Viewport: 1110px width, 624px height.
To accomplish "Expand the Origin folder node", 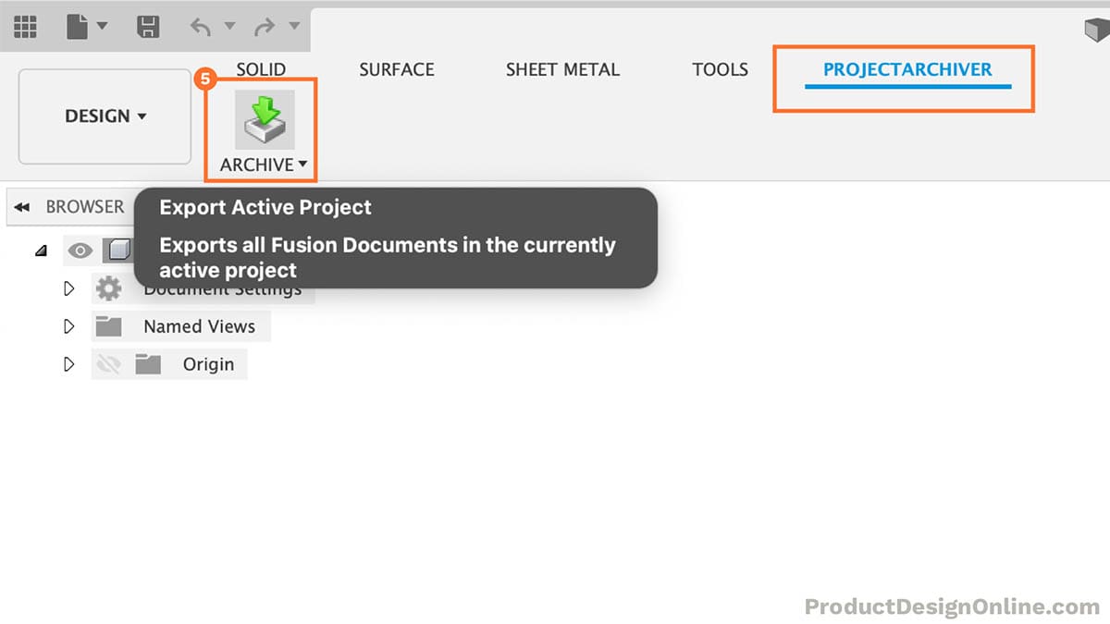I will click(68, 364).
